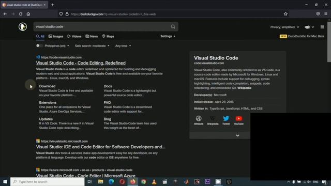331x186 pixels.
Task: Open the megaphone spread menu
Action: 309,27
